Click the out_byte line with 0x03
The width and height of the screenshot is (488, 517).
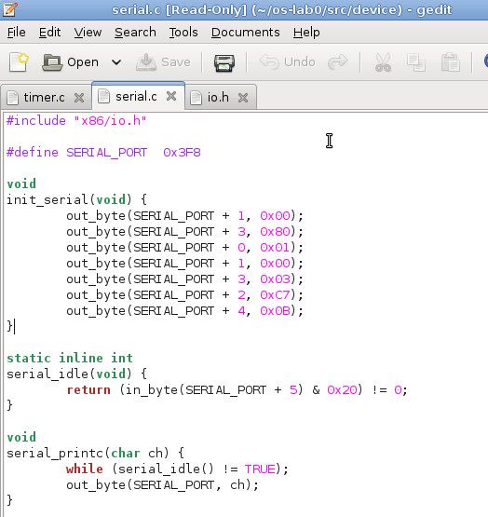[x=184, y=279]
